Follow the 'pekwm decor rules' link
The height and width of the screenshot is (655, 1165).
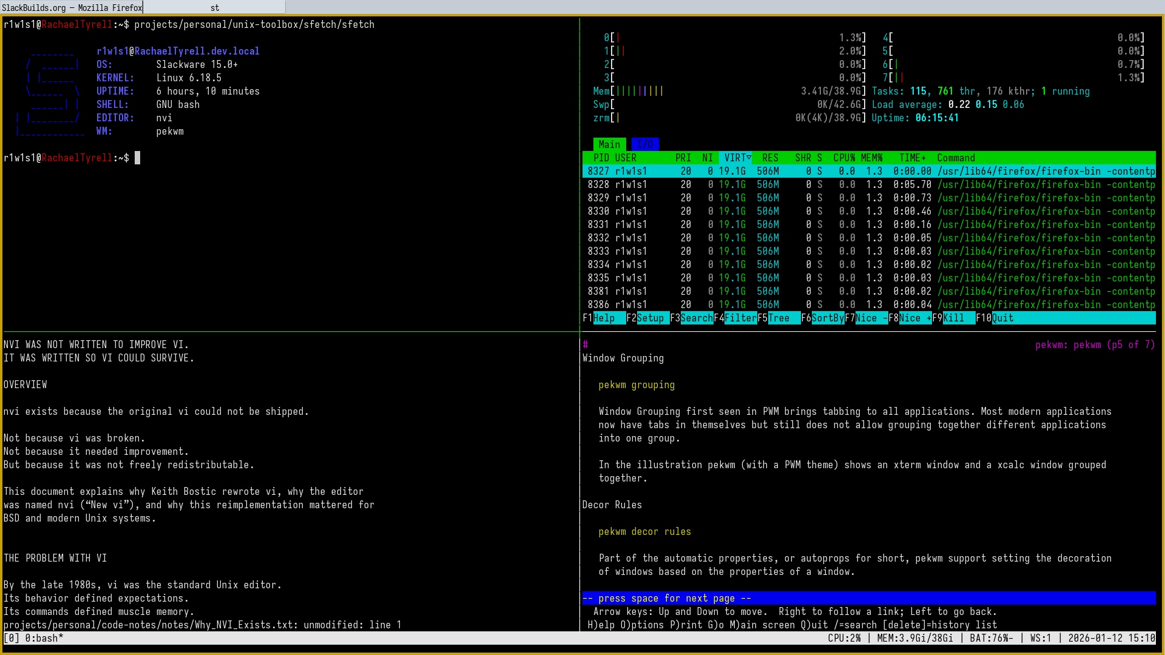click(644, 531)
